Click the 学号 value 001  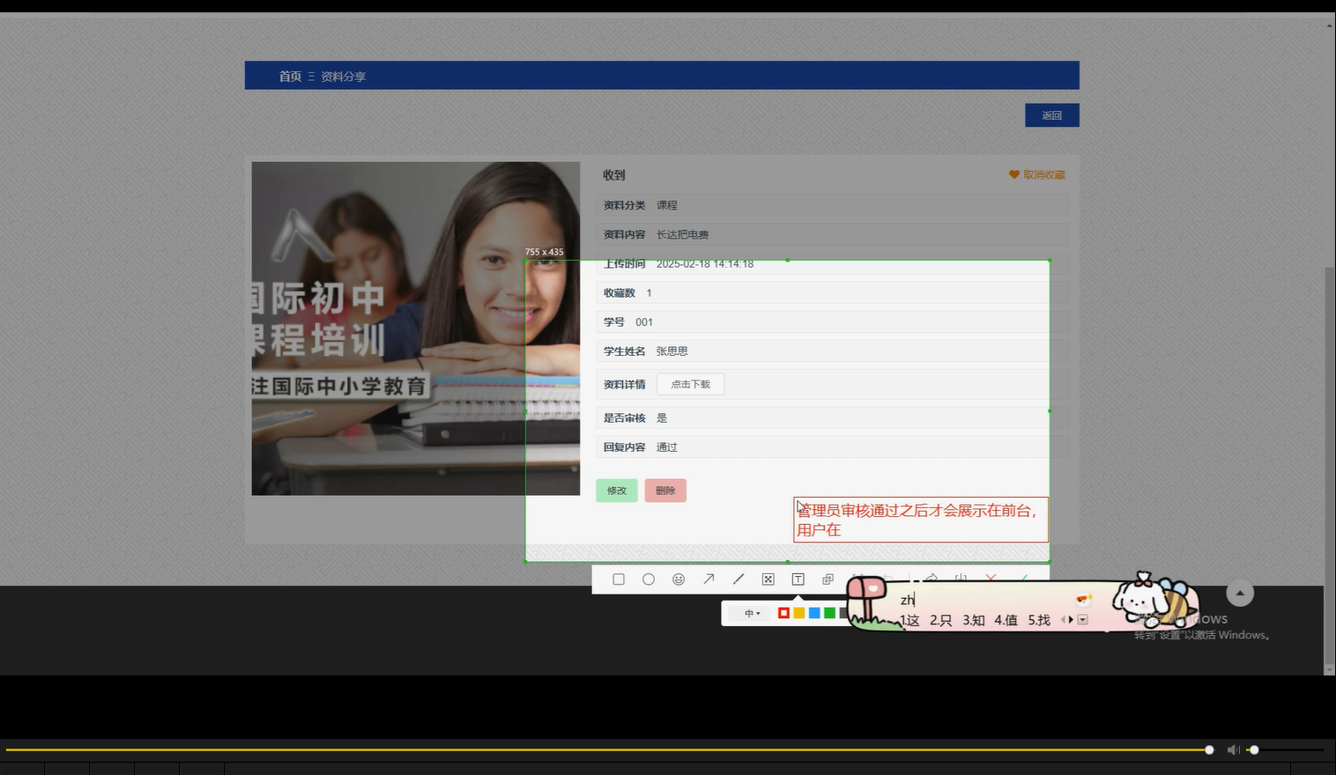[x=644, y=322]
